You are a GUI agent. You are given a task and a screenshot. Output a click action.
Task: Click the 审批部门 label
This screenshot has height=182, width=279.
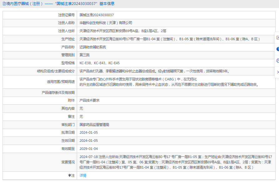[x=68, y=125]
